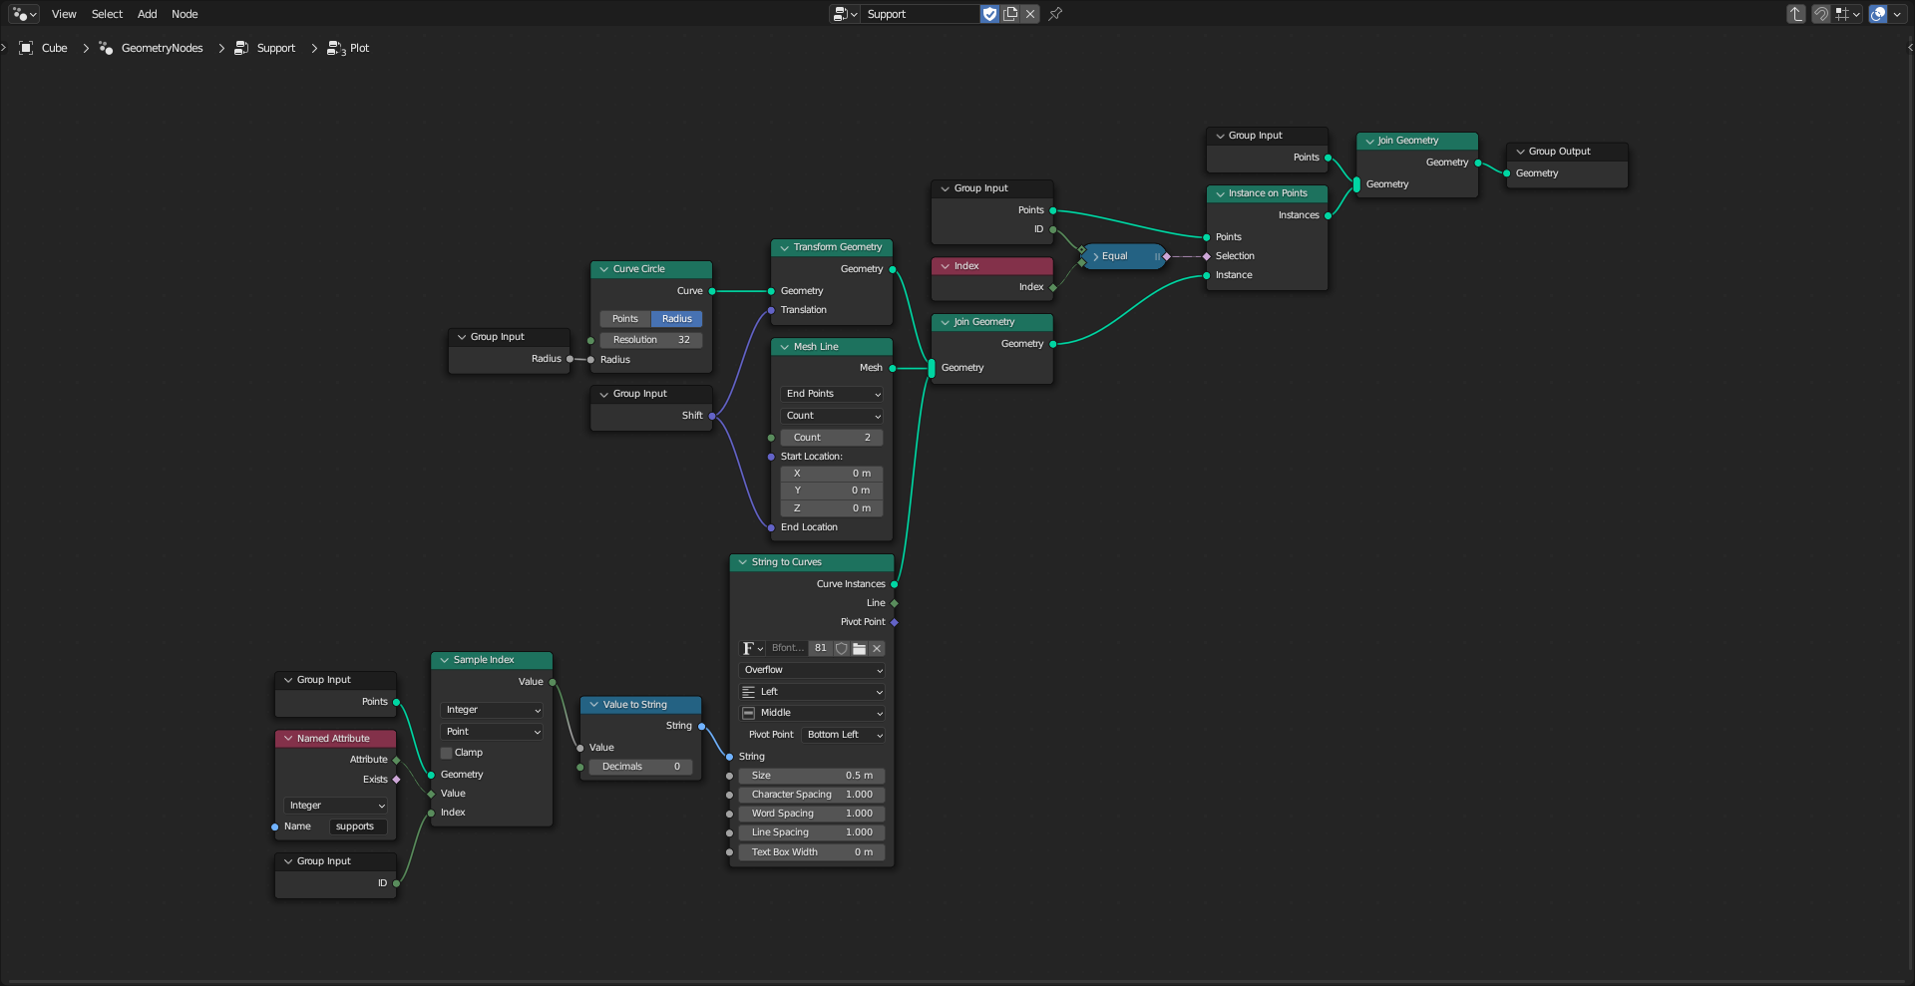Image resolution: width=1915 pixels, height=986 pixels.
Task: Collapse the Value to String node
Action: pos(593,705)
